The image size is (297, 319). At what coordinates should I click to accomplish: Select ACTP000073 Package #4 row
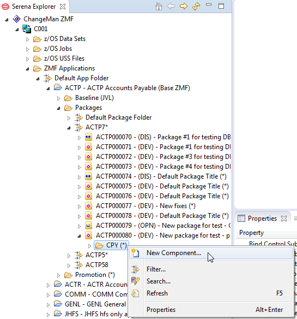[163, 167]
